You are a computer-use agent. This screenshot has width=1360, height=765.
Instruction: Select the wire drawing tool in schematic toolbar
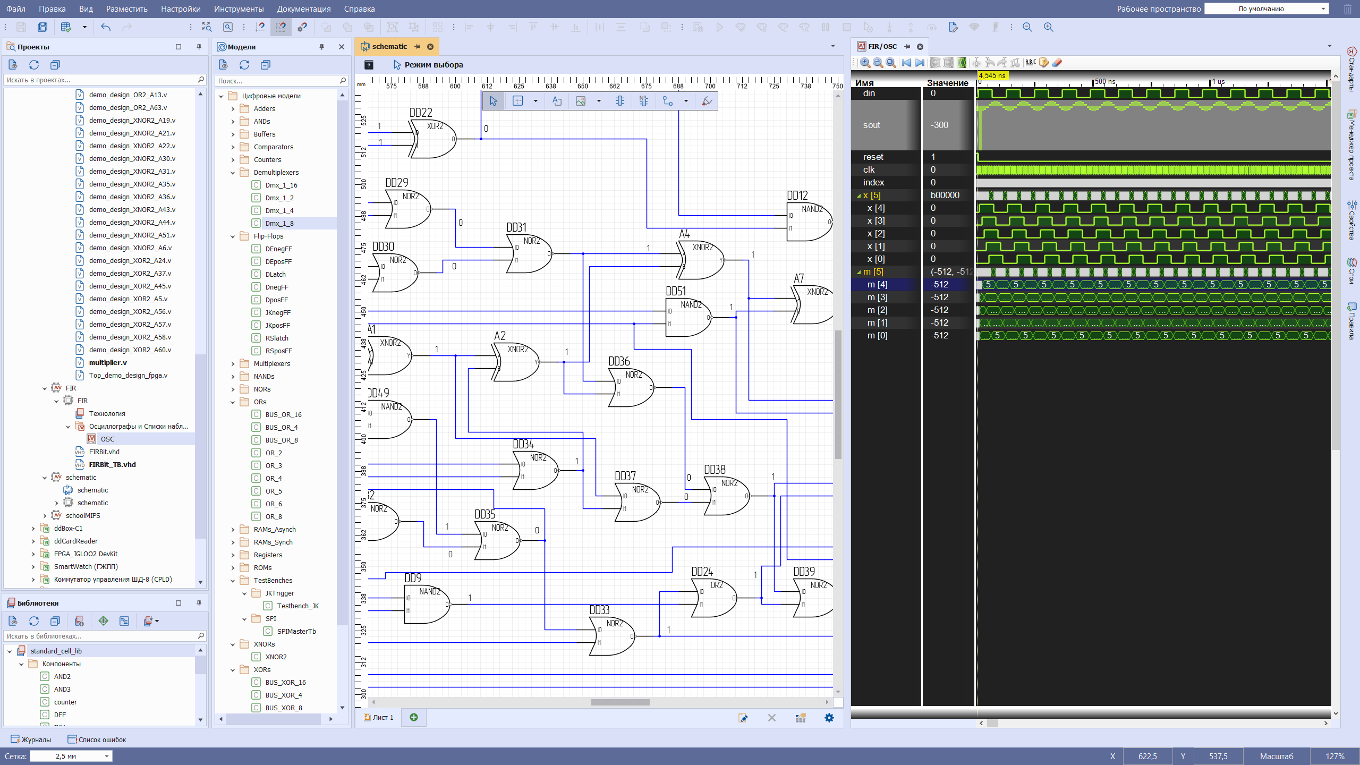point(668,101)
